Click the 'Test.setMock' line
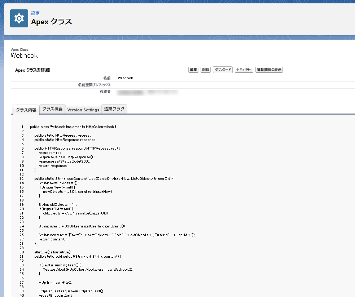The width and height of the screenshot is (355, 297). (88, 269)
